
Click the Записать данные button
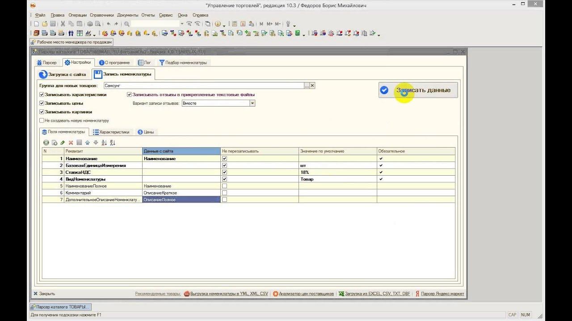(418, 90)
